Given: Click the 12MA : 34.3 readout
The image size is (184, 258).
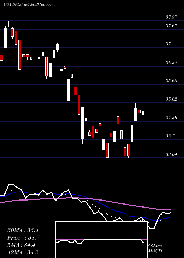Looking at the screenshot, I should 23,252.
